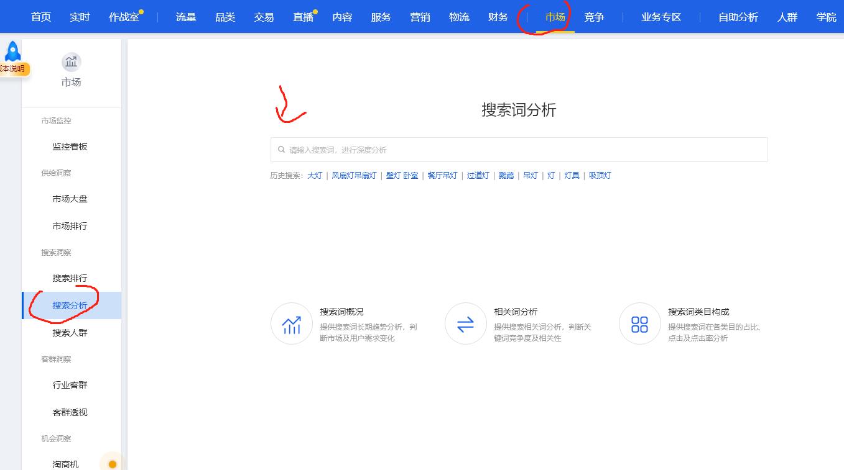Click the 相关词分析 arrows icon
The height and width of the screenshot is (470, 844).
[x=465, y=323]
